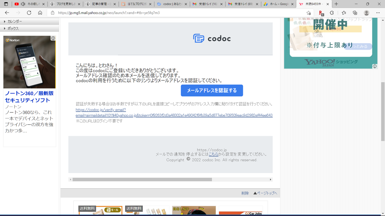Click the browser Back arrow
385x216 pixels.
[x=6, y=13]
